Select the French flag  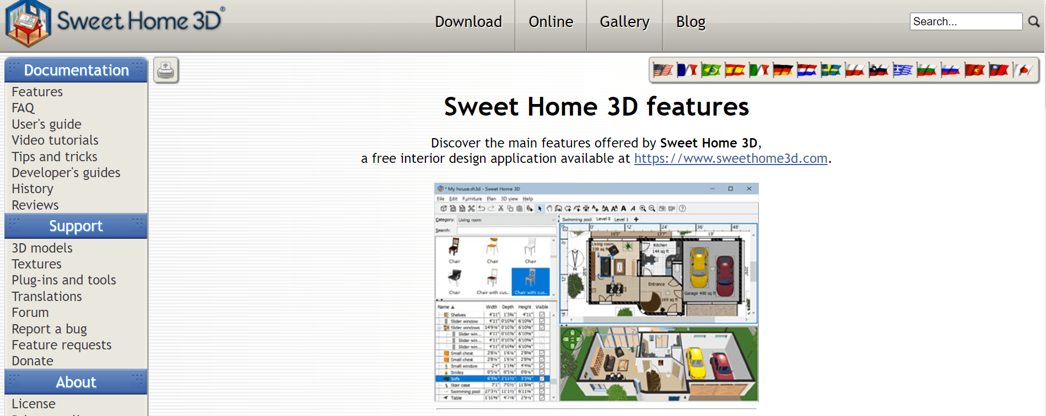(x=687, y=70)
